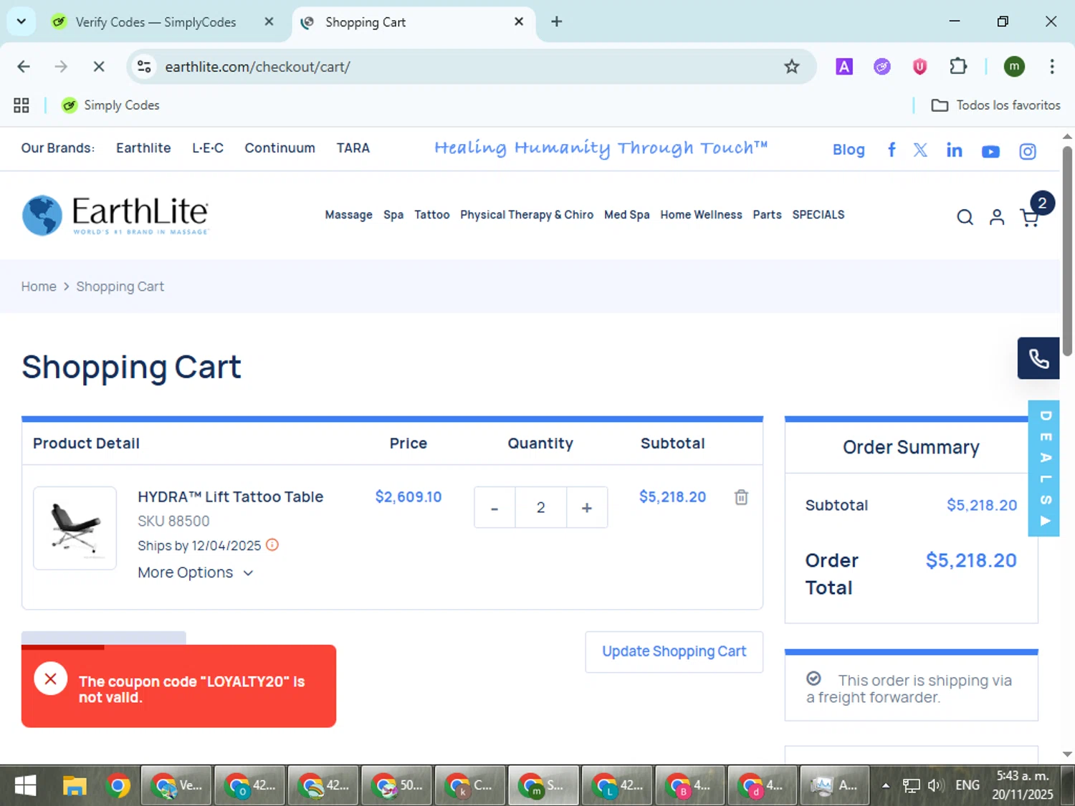
Task: Click the purple A extension icon
Action: click(x=844, y=67)
